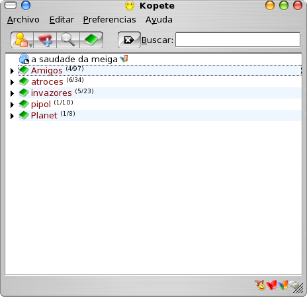Image resolution: width=307 pixels, height=297 pixels.
Task: Click the atroces green book icon
Action: [24, 82]
